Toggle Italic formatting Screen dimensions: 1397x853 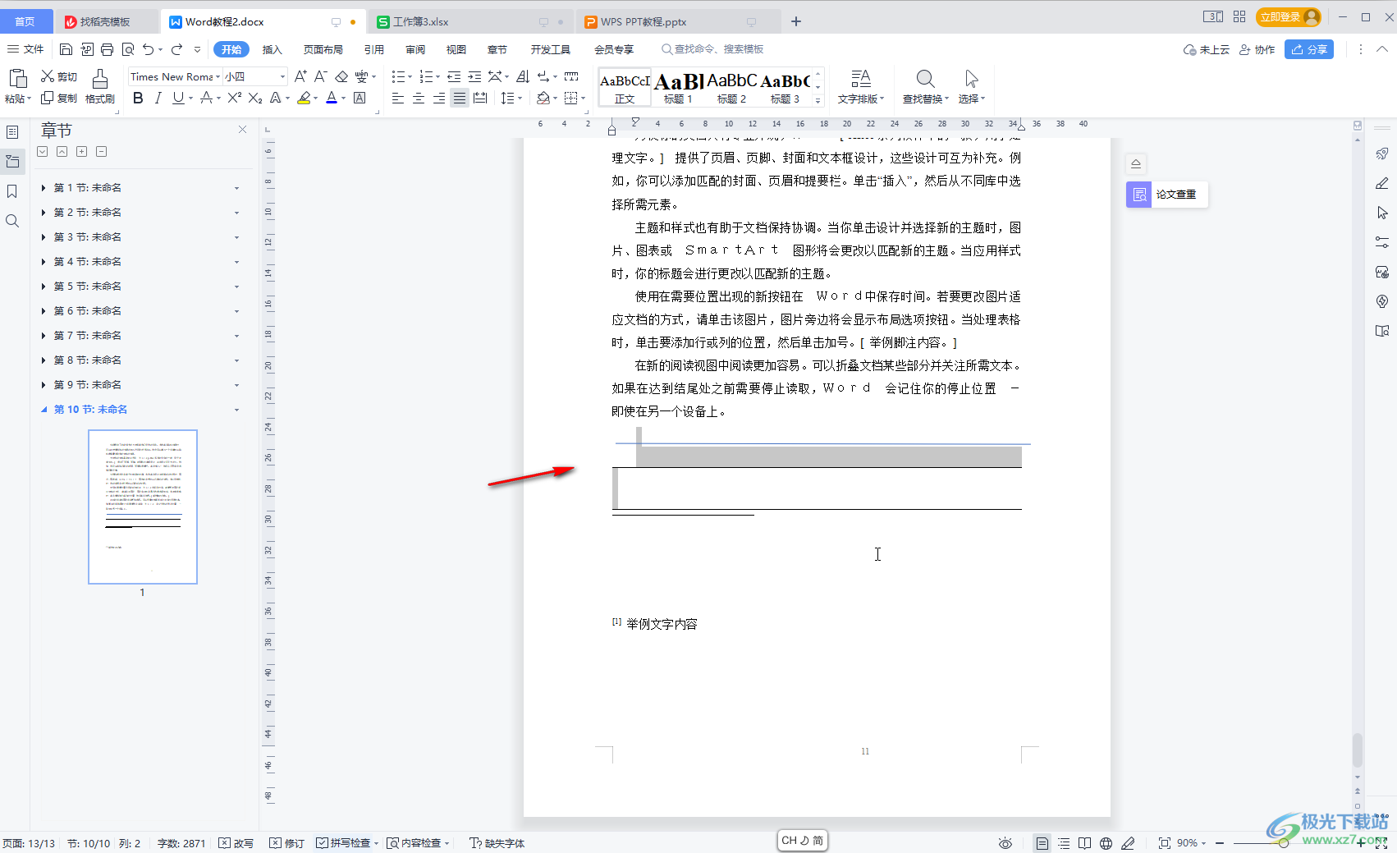(158, 99)
